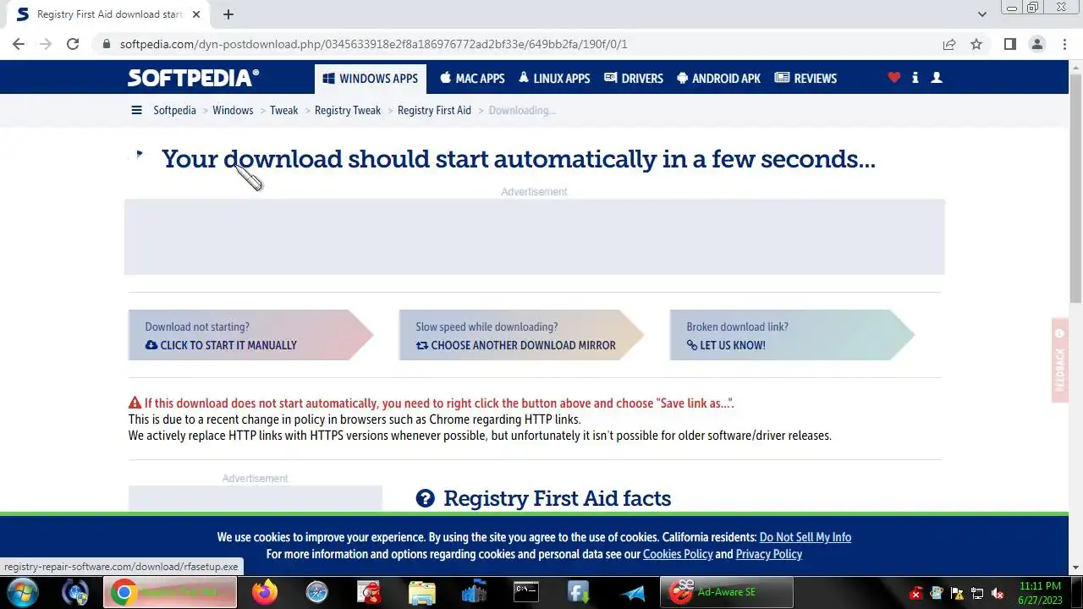Open the Linux Apps section
The height and width of the screenshot is (609, 1083).
pyautogui.click(x=554, y=78)
